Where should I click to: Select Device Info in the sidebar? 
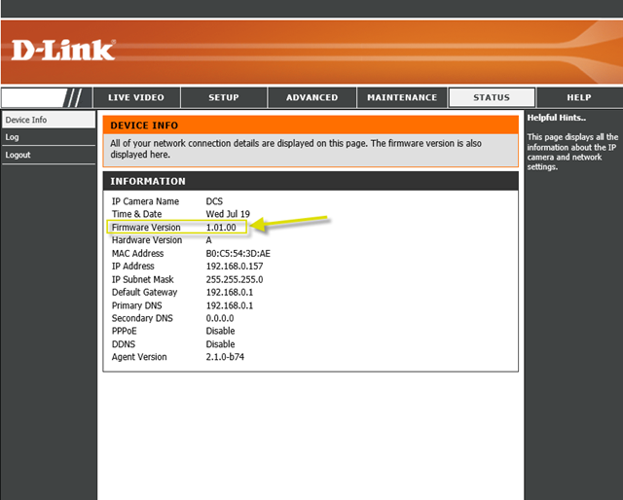(x=49, y=120)
